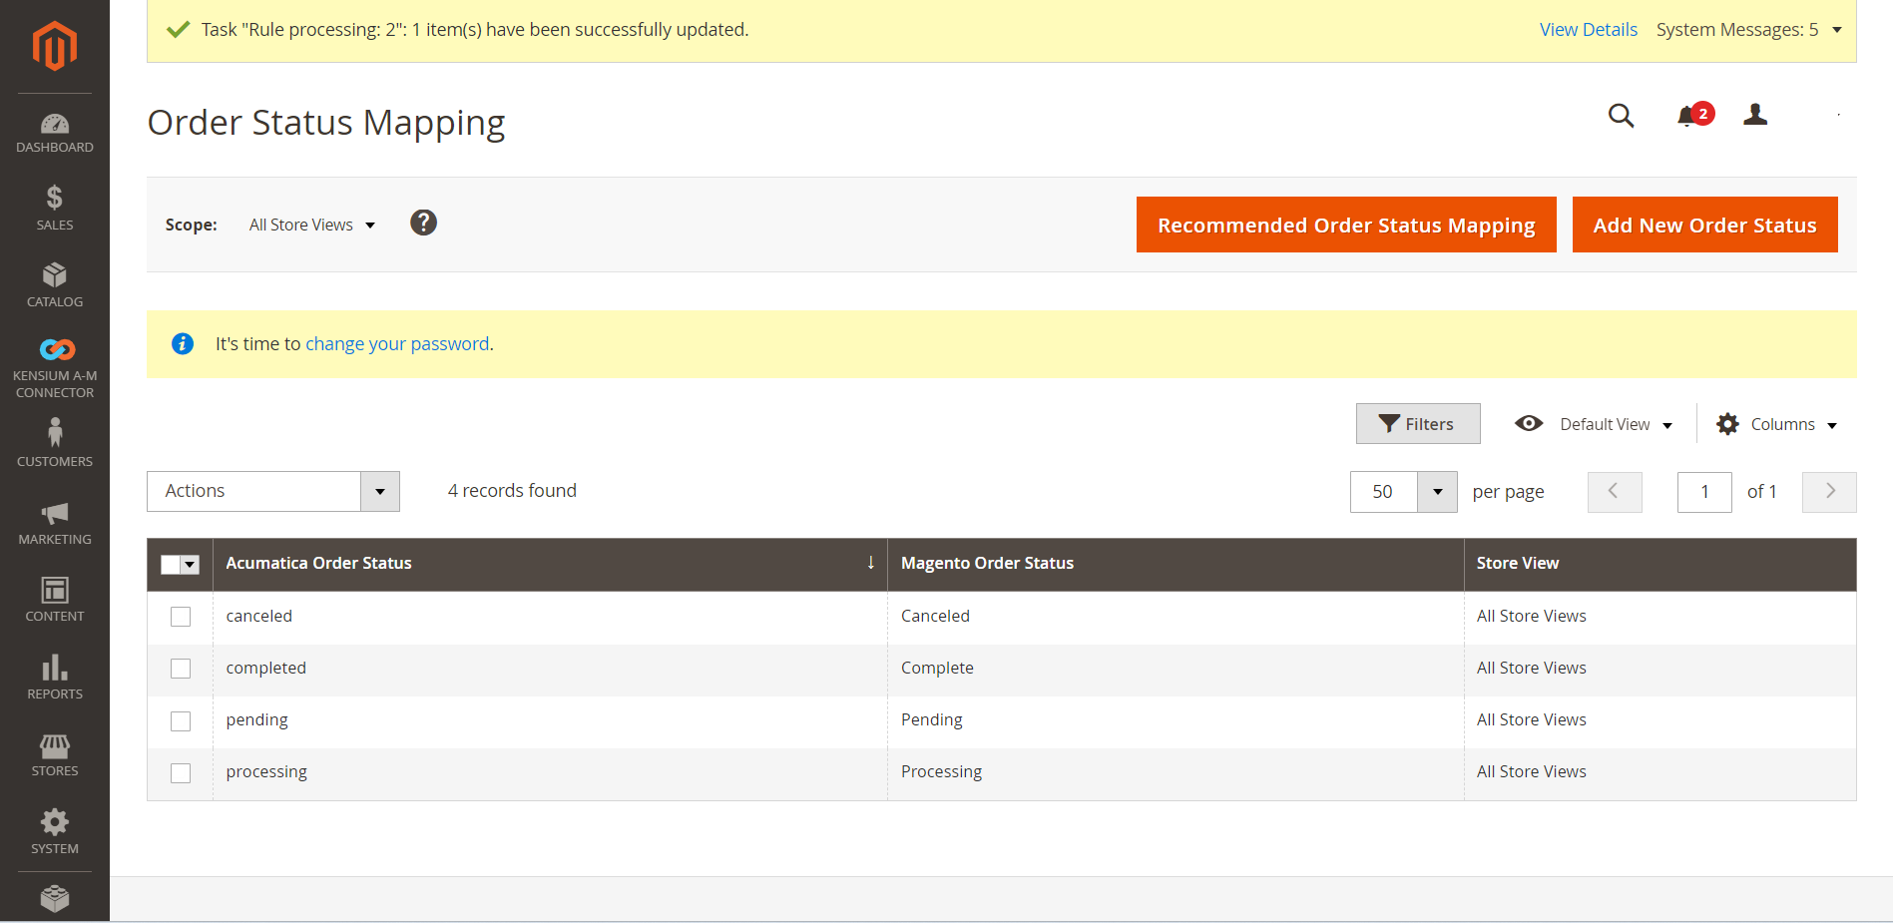The height and width of the screenshot is (923, 1893).
Task: Follow the change your password link
Action: click(397, 343)
